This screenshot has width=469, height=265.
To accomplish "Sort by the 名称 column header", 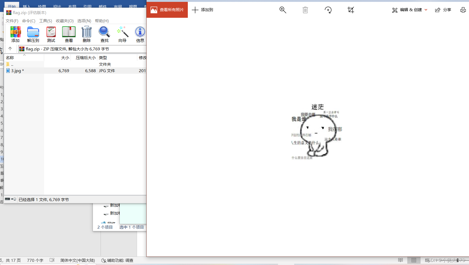I will [x=24, y=58].
